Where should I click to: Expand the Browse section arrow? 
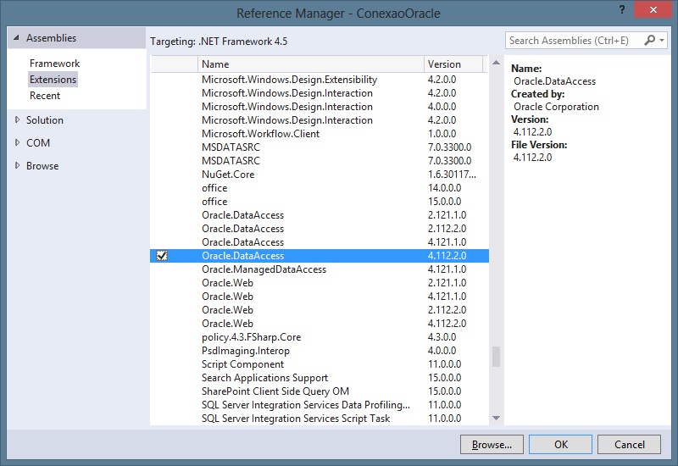(x=17, y=166)
